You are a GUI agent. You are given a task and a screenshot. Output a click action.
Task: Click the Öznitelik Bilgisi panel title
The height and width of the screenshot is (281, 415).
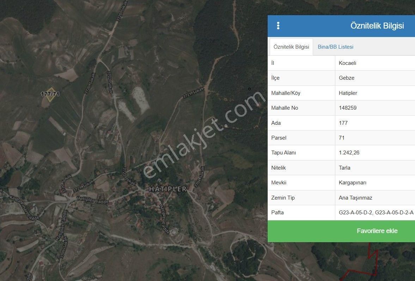coord(377,26)
